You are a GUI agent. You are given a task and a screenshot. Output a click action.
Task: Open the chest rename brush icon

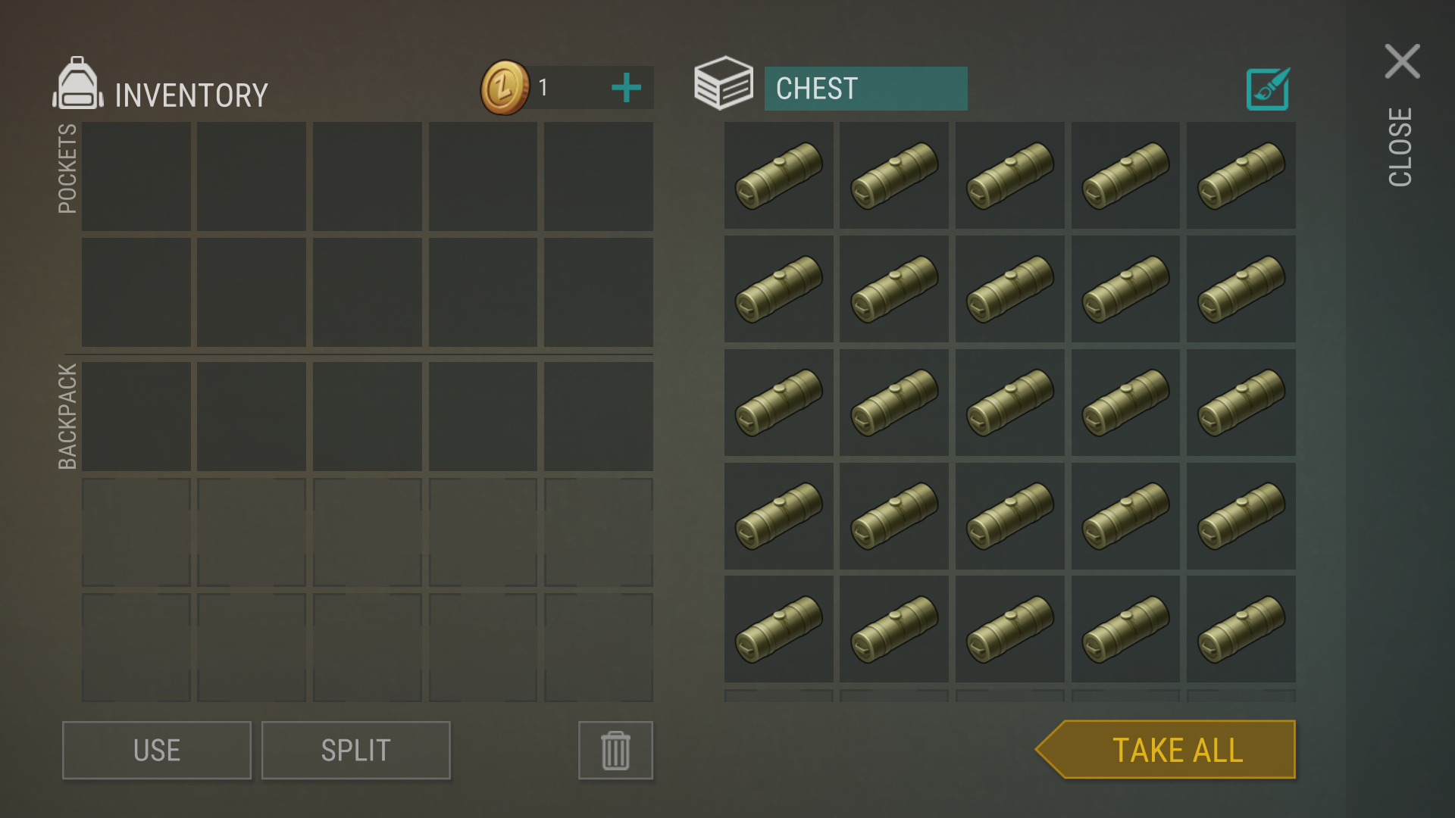[1268, 89]
